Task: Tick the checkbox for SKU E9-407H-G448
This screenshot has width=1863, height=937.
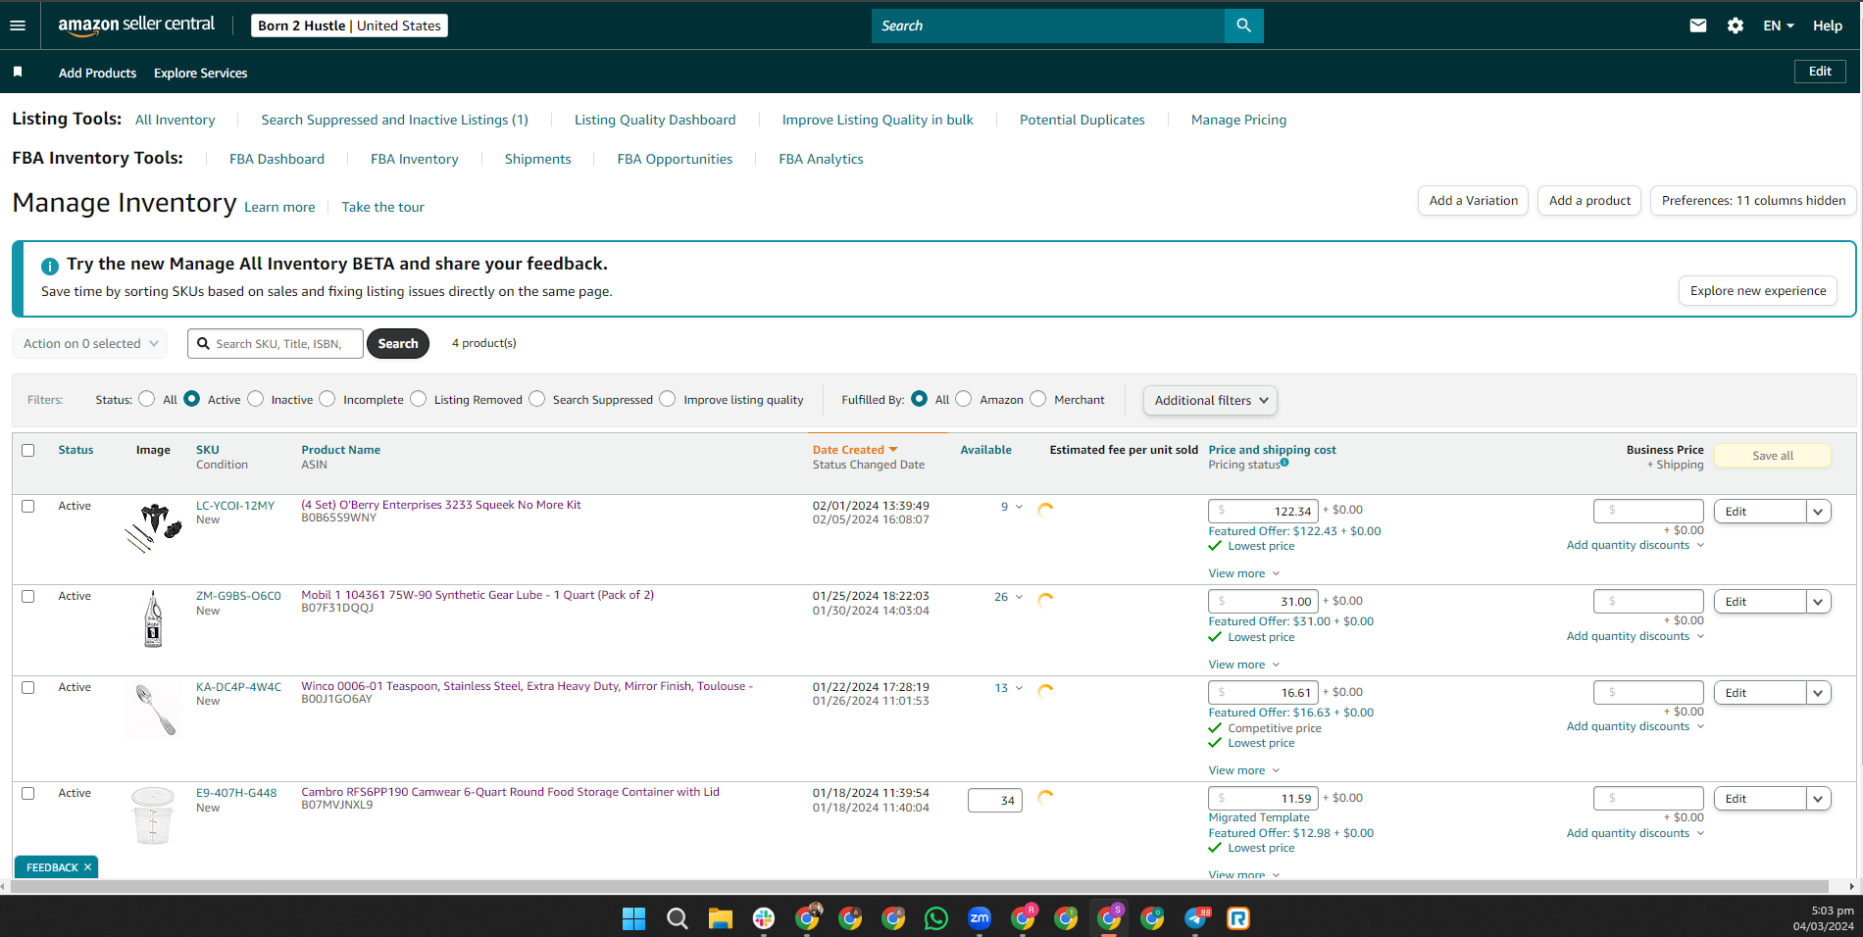Action: pyautogui.click(x=28, y=793)
